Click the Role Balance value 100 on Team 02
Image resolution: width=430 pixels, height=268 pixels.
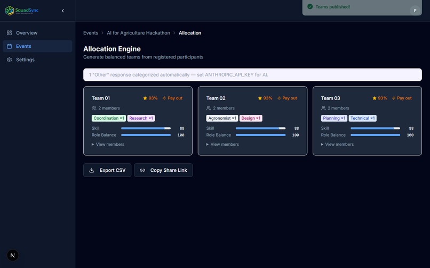coord(296,135)
